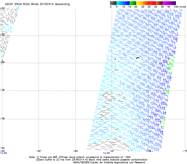Click the -87 longitude axis label
187x164 pixels.
(x=39, y=151)
